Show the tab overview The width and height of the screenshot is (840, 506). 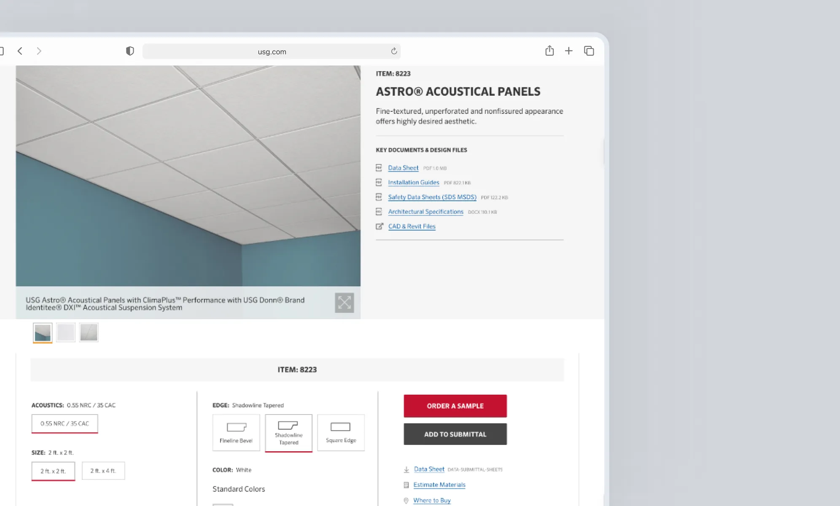coord(589,51)
